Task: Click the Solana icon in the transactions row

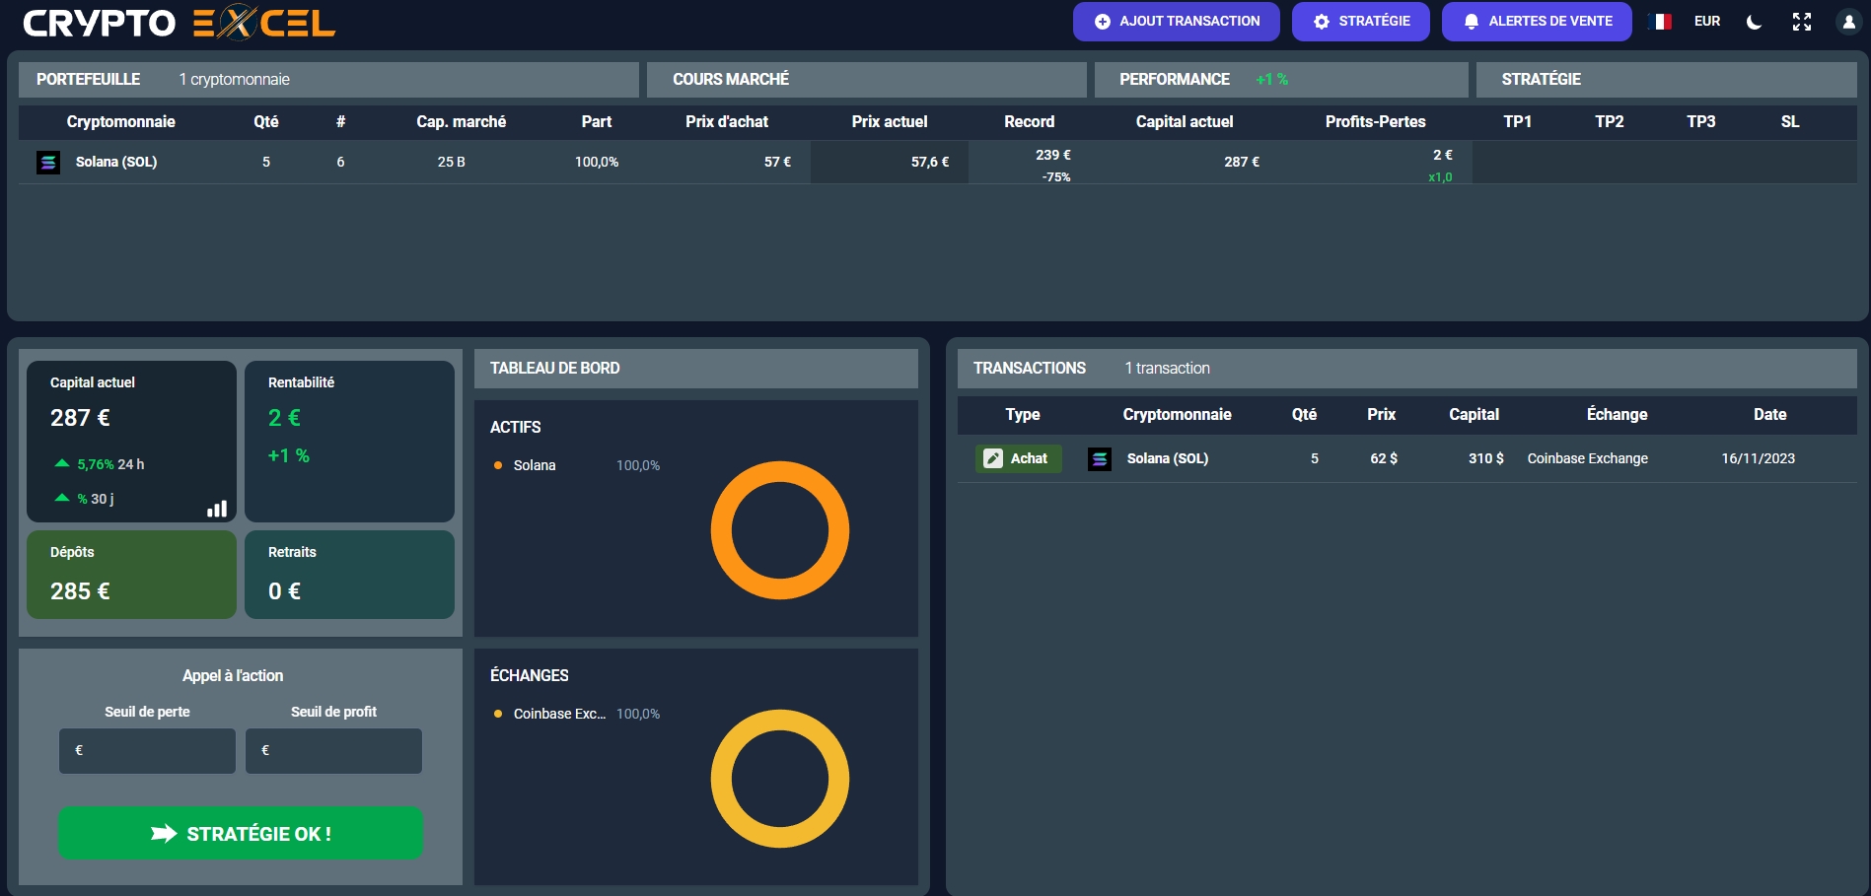Action: [x=1100, y=459]
